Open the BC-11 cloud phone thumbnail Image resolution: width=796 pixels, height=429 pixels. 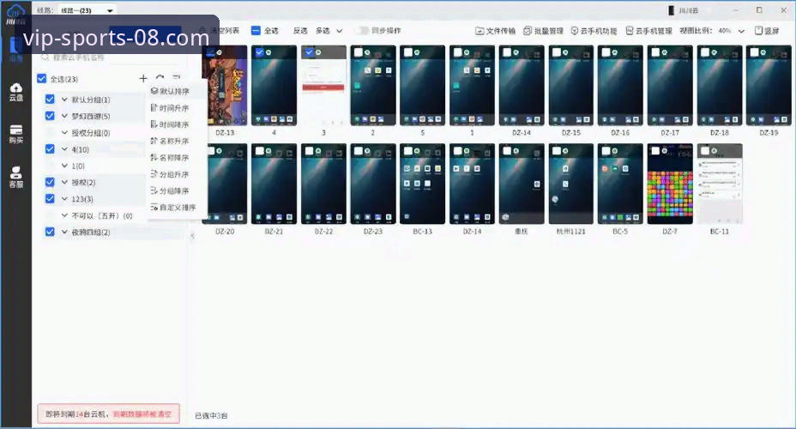tap(720, 184)
